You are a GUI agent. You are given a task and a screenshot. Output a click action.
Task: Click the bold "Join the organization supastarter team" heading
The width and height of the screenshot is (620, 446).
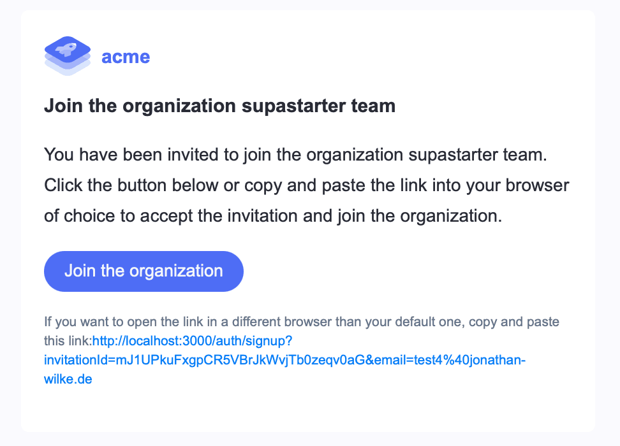tap(219, 106)
